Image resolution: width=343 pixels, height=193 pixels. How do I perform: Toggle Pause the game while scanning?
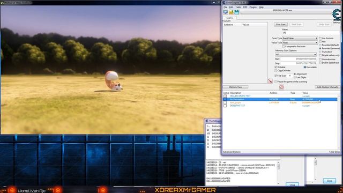pyautogui.click(x=276, y=81)
